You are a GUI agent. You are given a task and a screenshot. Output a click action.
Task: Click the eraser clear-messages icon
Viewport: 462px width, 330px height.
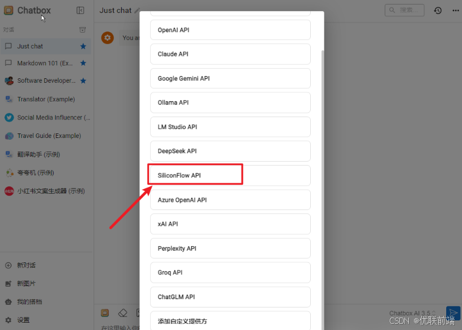(x=122, y=313)
